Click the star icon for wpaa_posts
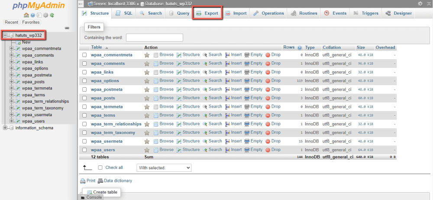The height and width of the screenshot is (200, 433). 147,98
